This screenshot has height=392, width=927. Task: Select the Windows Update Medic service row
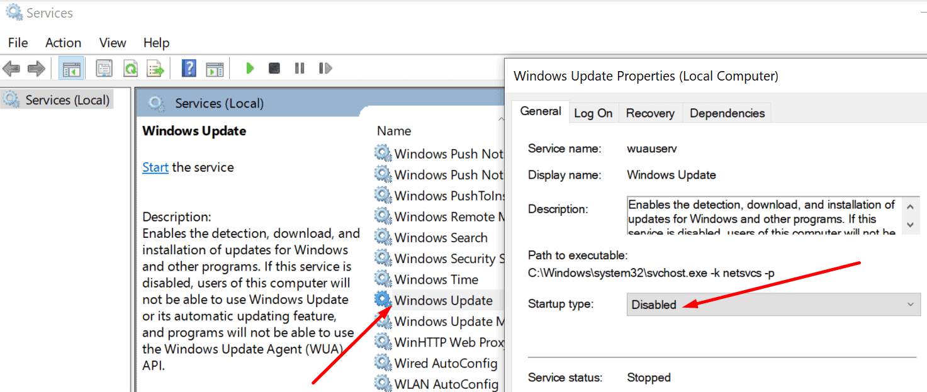(439, 322)
